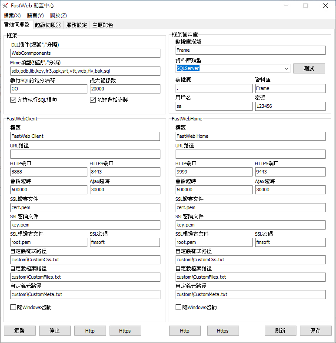The height and width of the screenshot is (343, 336).
Task: Switch to the 服務設定 tab
Action: tap(77, 25)
